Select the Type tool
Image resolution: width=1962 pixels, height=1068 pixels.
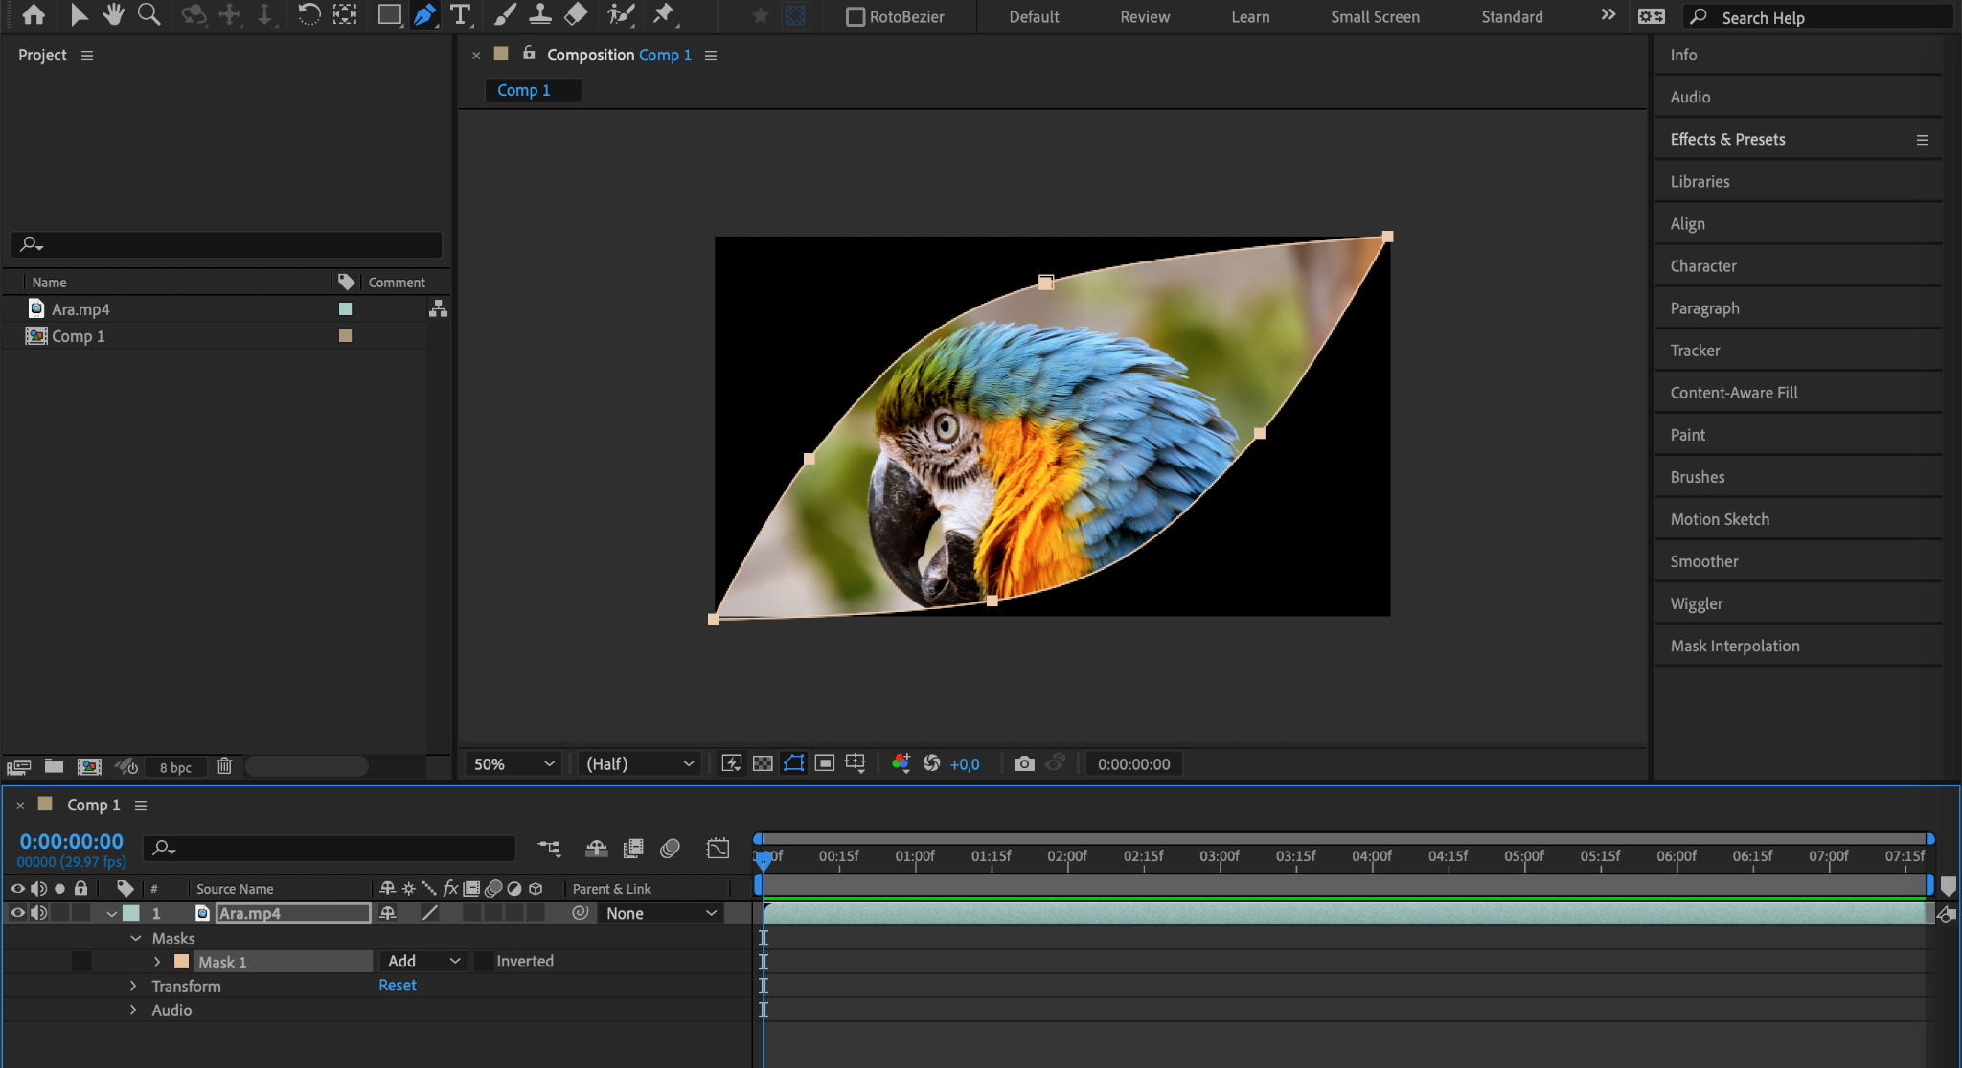pos(460,14)
